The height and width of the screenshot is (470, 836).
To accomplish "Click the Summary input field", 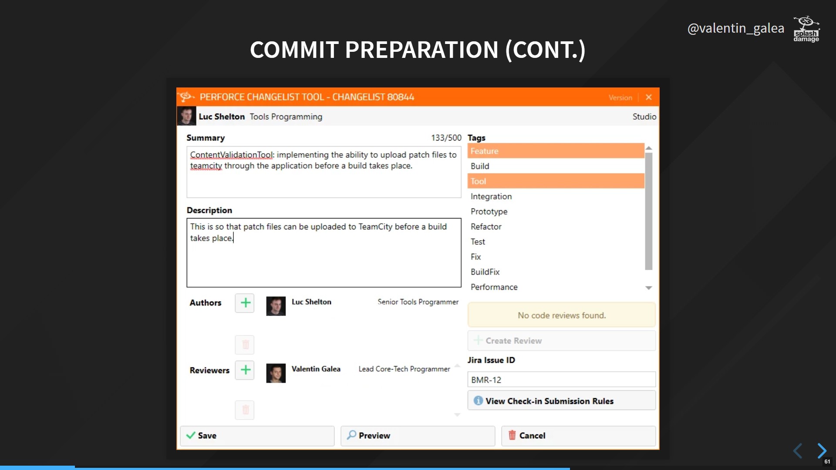I will tap(323, 170).
